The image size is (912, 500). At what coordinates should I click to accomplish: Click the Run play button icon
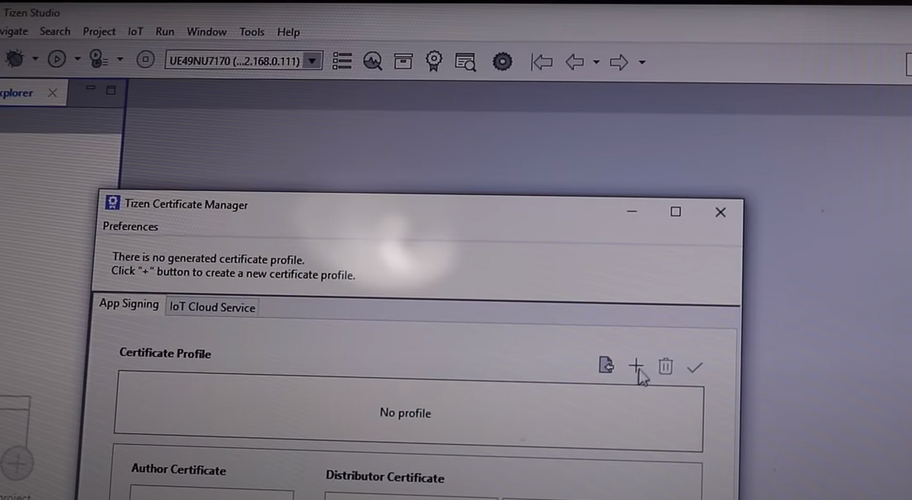click(56, 58)
